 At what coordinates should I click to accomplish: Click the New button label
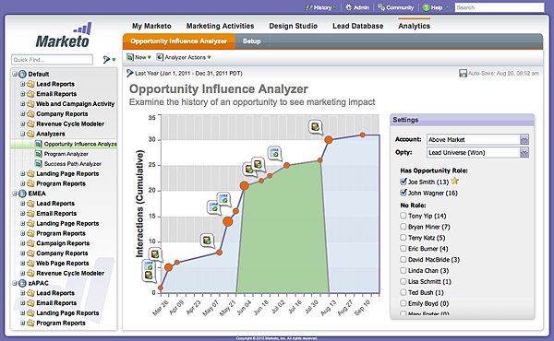[x=140, y=57]
